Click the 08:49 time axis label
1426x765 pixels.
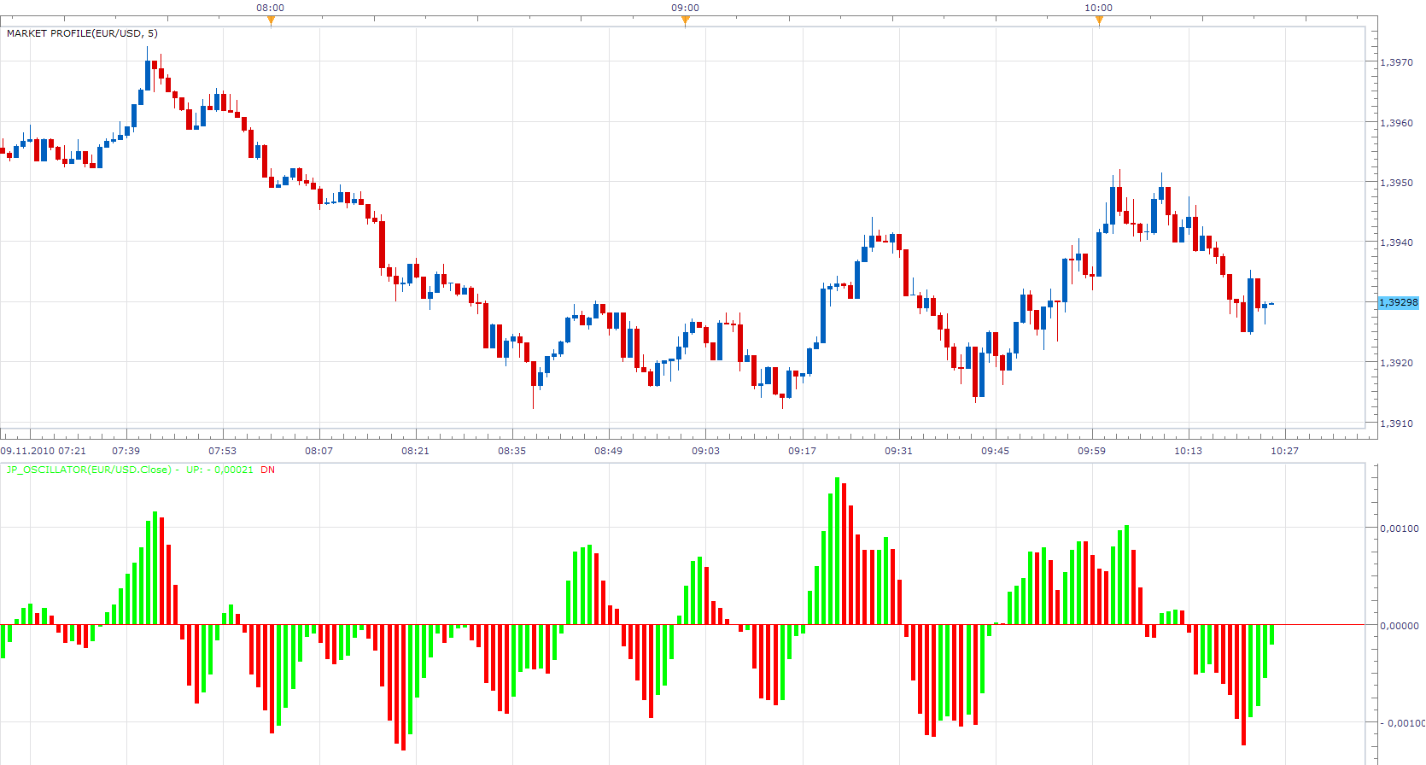[608, 451]
